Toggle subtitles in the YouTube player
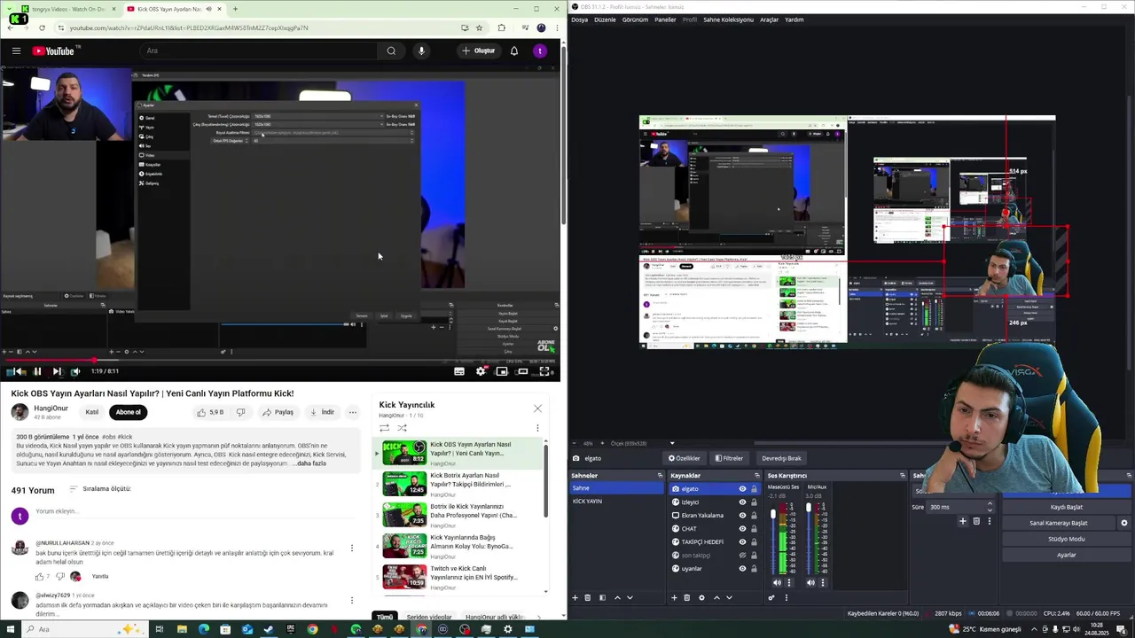 (x=459, y=371)
